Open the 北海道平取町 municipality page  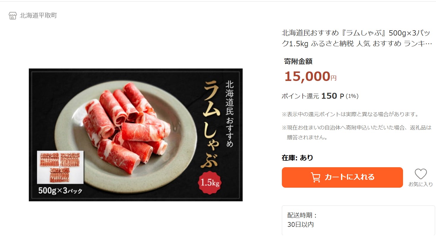coord(38,15)
